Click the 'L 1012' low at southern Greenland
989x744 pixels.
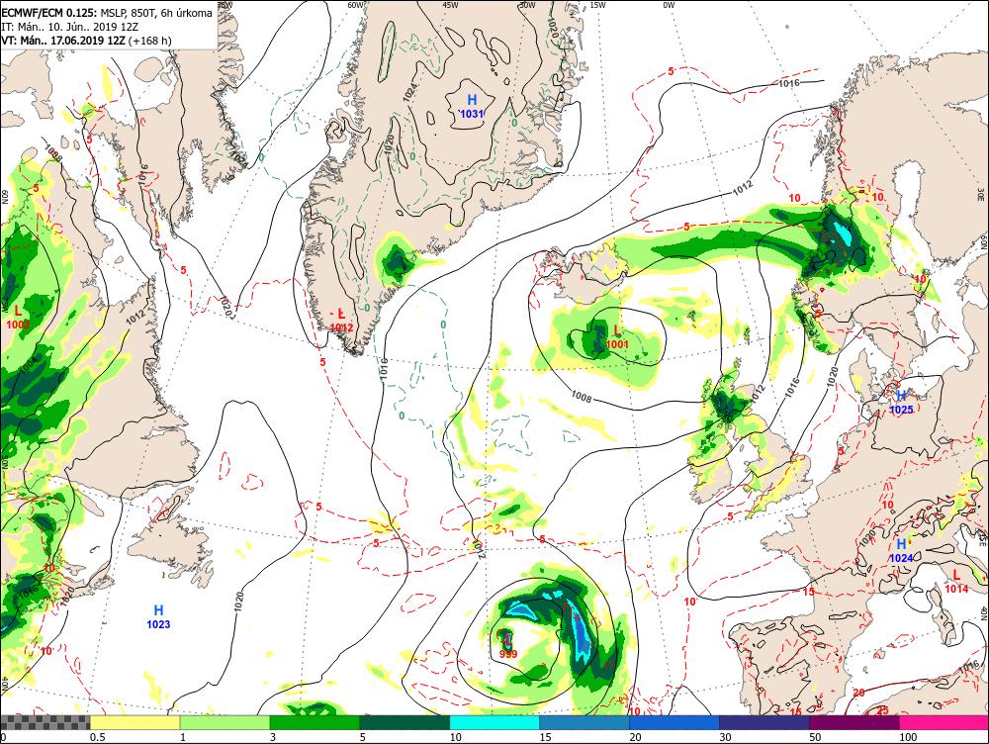coord(341,320)
